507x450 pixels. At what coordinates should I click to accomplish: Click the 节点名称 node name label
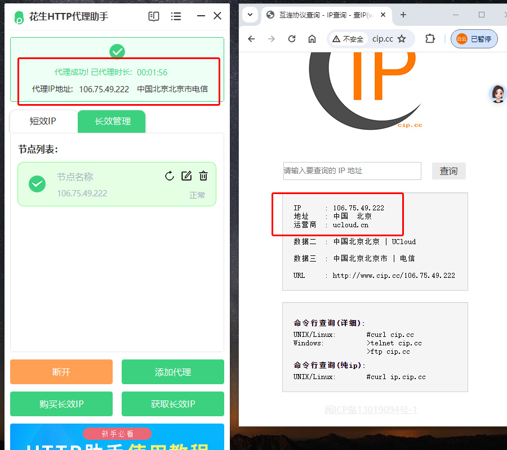[75, 177]
